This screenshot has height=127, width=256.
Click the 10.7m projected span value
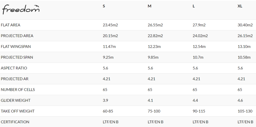click(x=198, y=57)
